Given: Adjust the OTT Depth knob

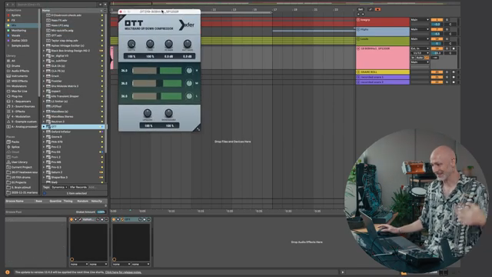Looking at the screenshot, I should (131, 44).
